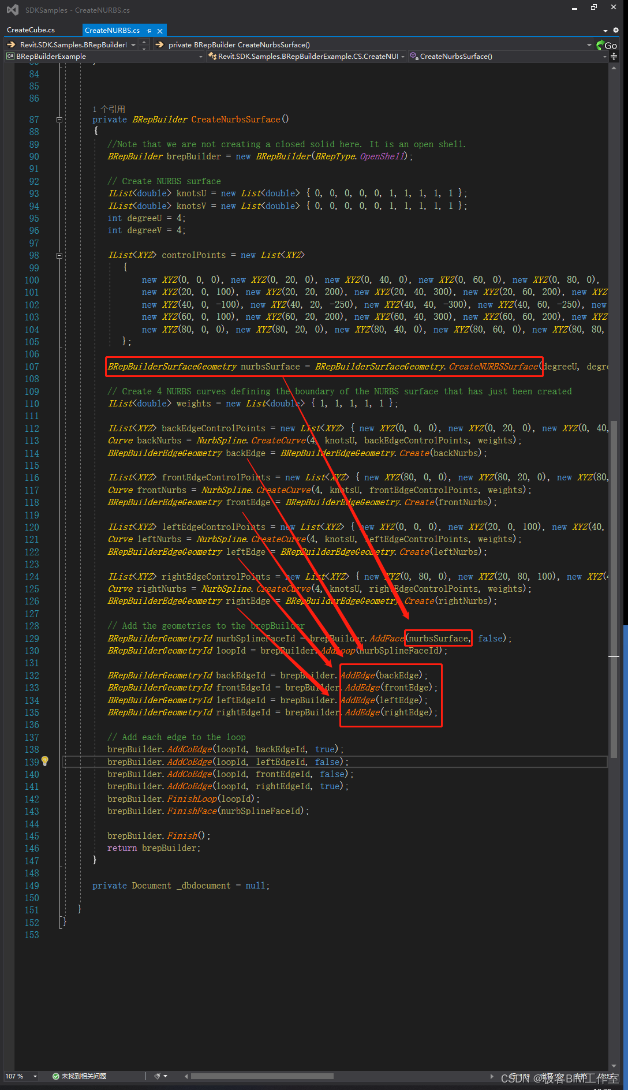Restore down the Visual Studio window
This screenshot has width=628, height=1090.
pos(594,8)
